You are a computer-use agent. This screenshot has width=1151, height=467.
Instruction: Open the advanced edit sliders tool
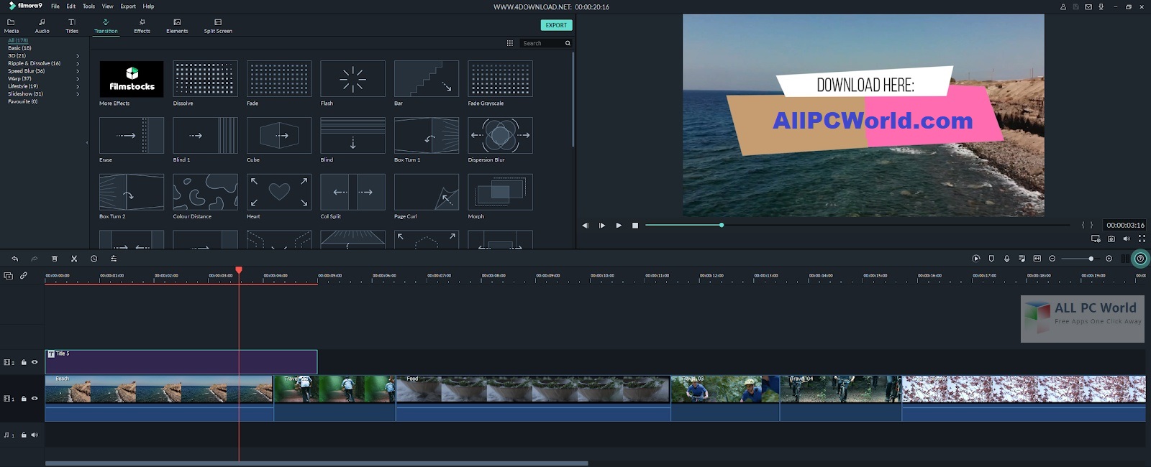click(114, 259)
